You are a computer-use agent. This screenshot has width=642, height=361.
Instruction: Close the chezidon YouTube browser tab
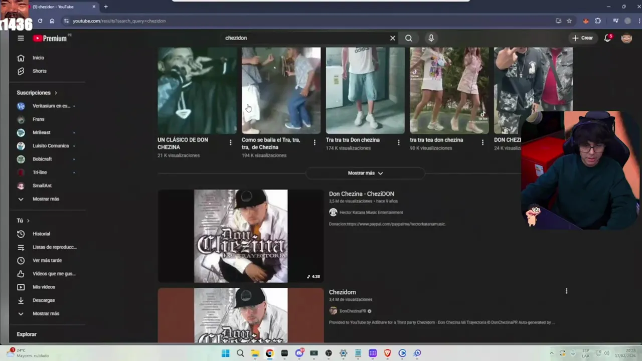(x=94, y=7)
